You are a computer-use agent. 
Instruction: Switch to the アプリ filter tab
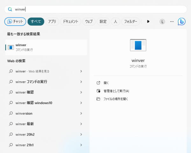pyautogui.click(x=52, y=22)
